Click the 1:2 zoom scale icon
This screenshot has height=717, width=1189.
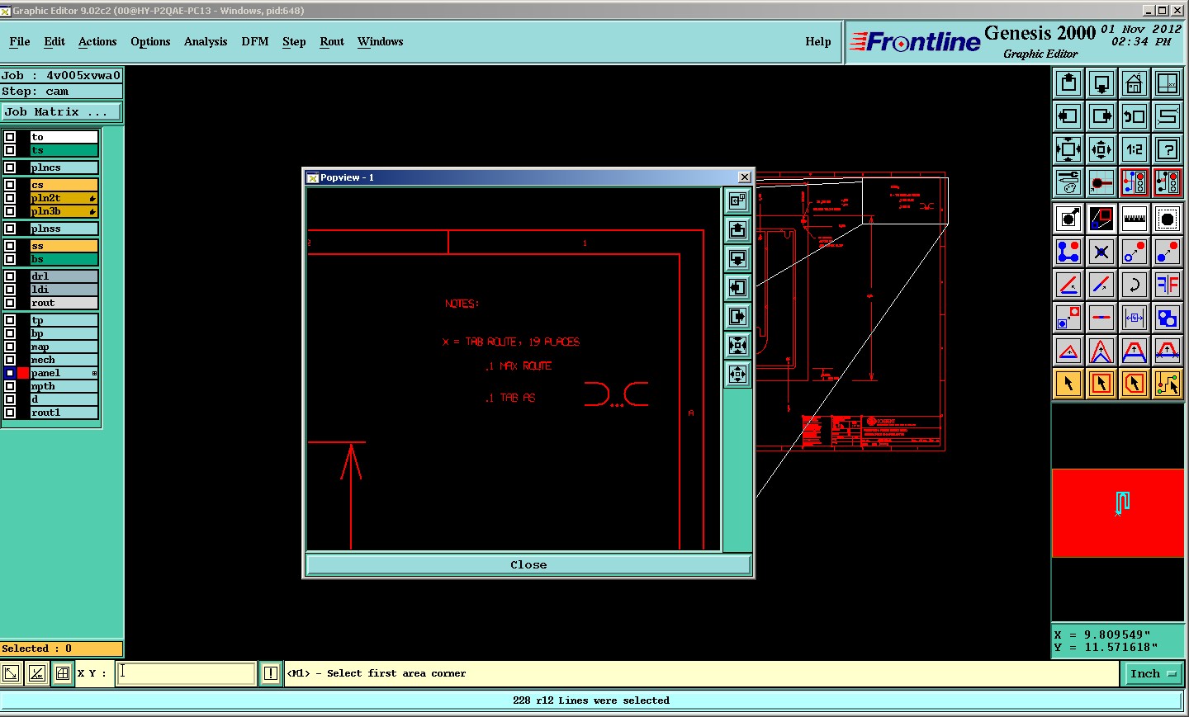tap(1135, 149)
